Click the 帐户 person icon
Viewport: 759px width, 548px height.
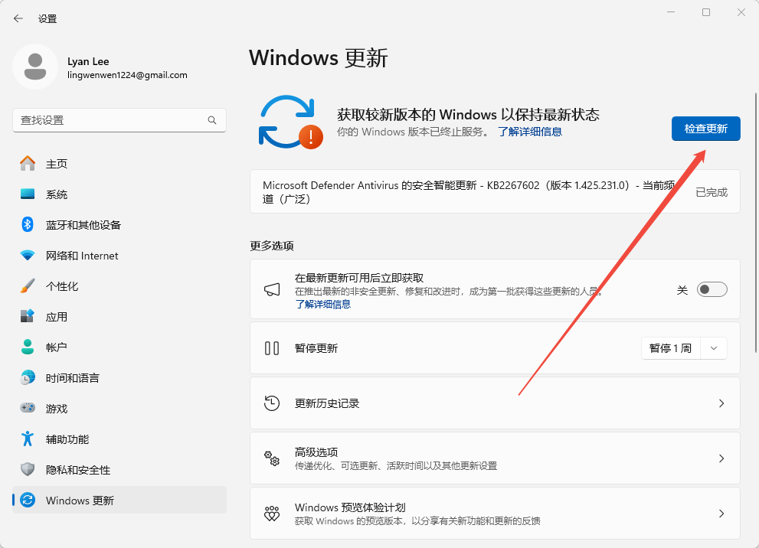pyautogui.click(x=28, y=347)
